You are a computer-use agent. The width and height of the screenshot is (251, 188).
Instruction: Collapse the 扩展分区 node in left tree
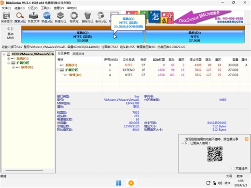point(9,63)
